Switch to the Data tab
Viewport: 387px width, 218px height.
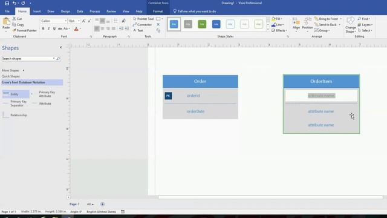click(x=80, y=12)
